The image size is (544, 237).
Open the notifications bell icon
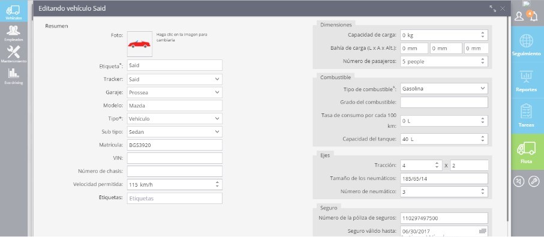point(534,16)
